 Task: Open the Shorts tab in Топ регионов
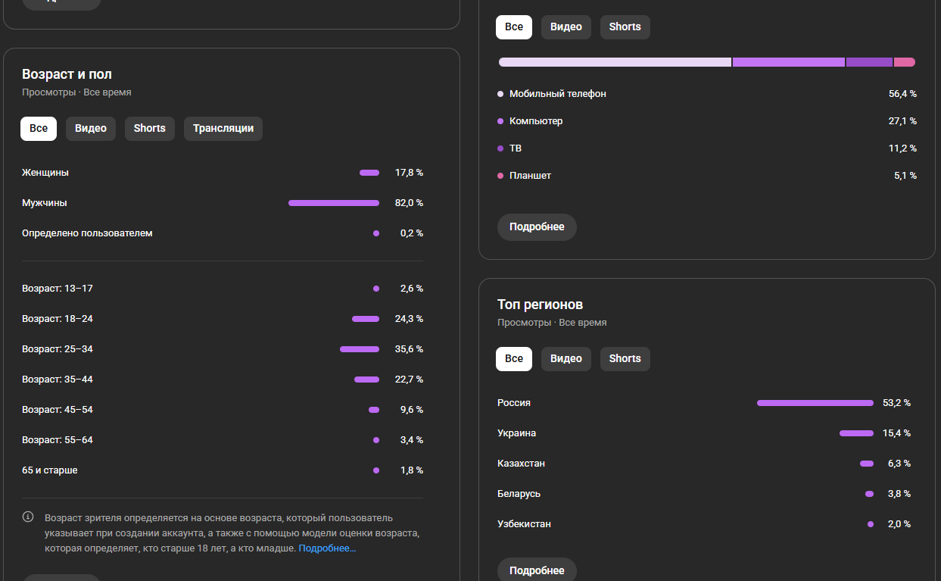(x=625, y=358)
